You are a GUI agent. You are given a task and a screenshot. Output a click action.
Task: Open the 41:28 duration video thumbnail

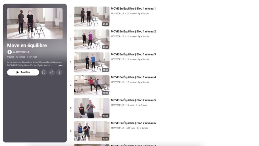click(x=92, y=85)
